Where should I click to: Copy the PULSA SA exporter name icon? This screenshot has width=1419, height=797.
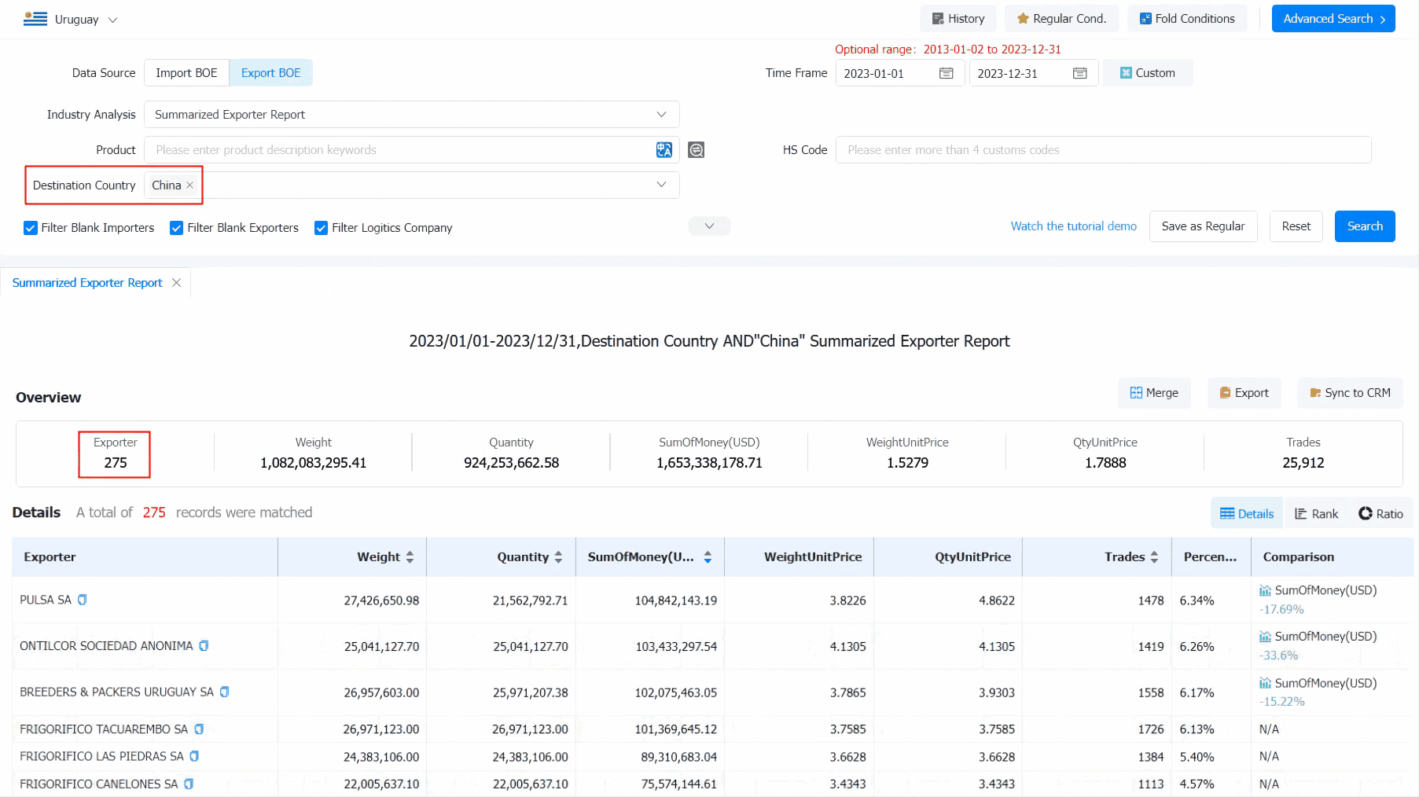coord(83,600)
